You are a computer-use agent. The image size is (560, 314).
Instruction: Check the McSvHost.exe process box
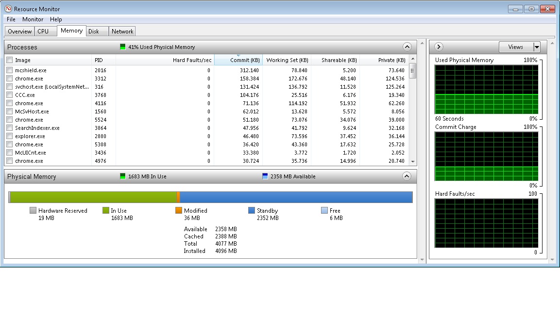10,111
